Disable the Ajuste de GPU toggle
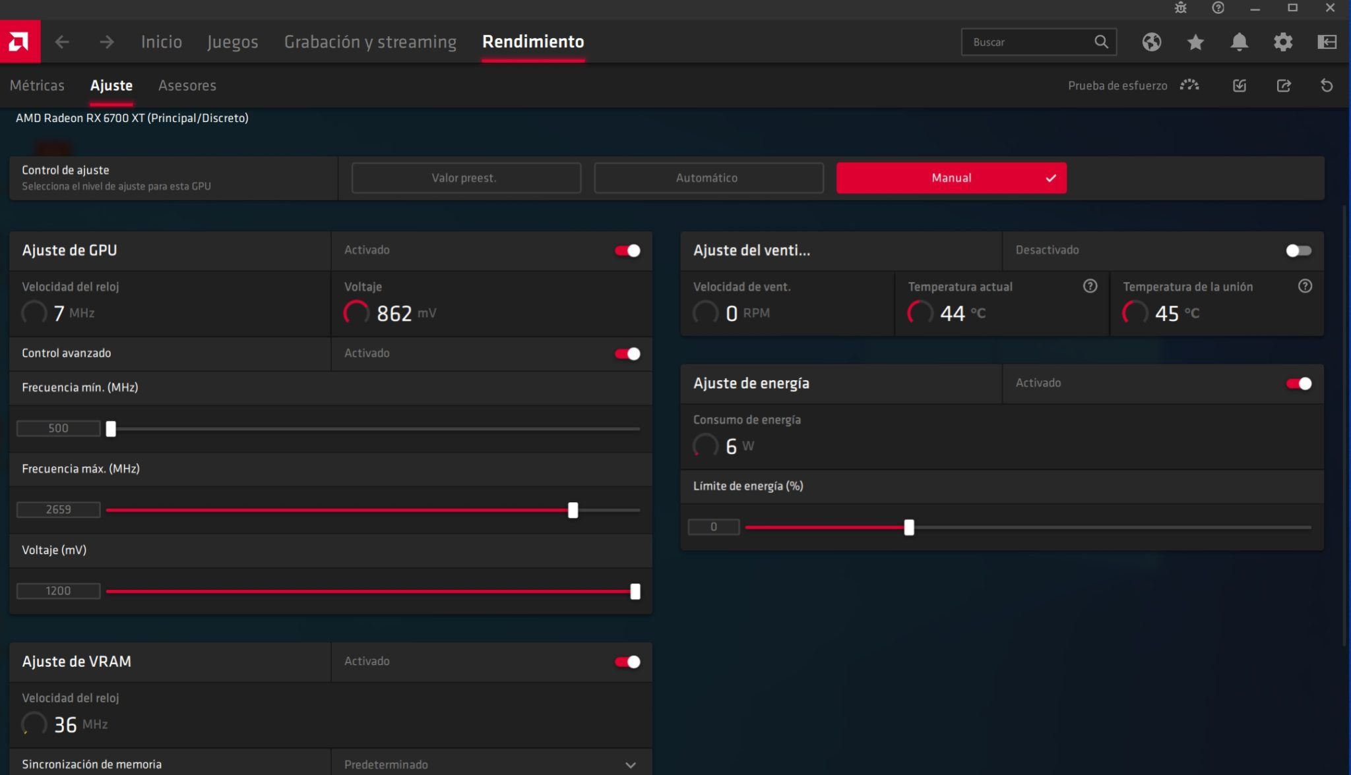The width and height of the screenshot is (1351, 775). tap(627, 250)
